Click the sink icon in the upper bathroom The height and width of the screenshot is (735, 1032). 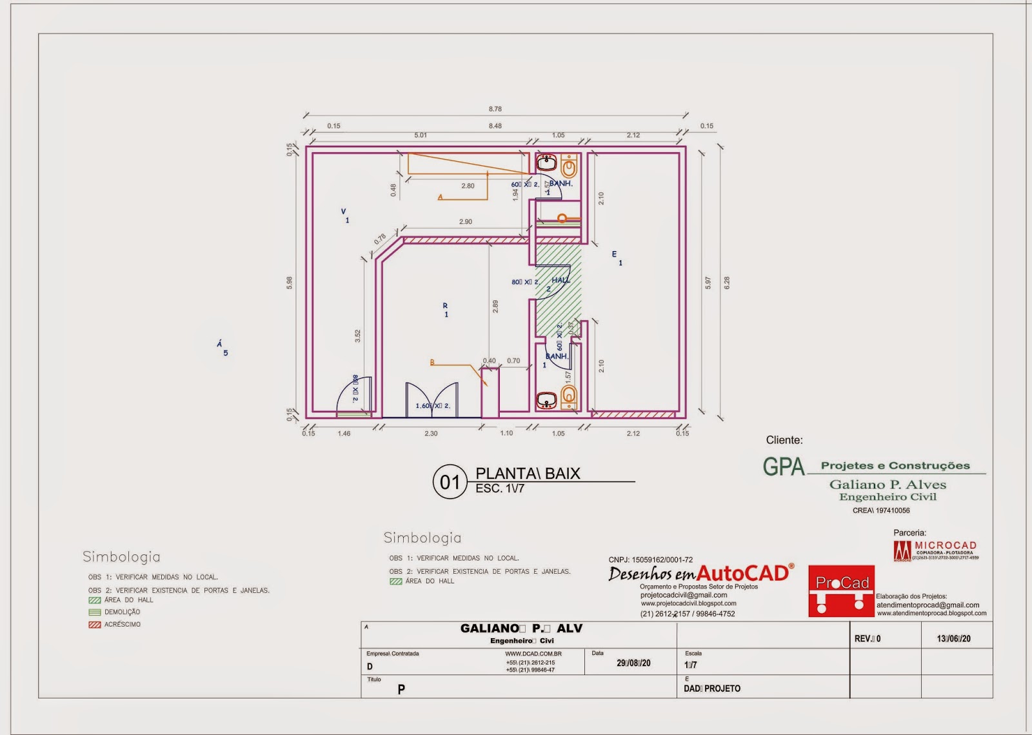click(547, 161)
